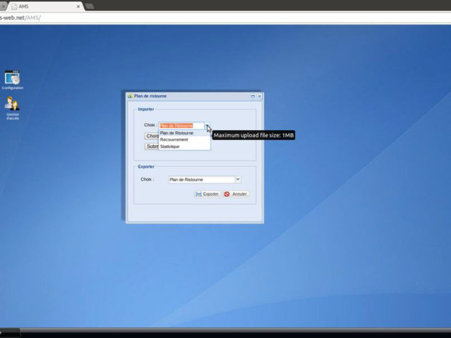451x338 pixels.
Task: Pick Statistique in the dropdown list
Action: pos(170,146)
